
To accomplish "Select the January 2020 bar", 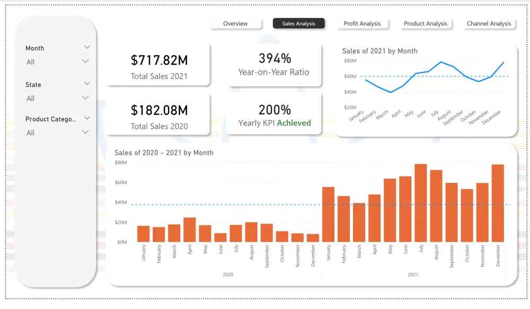I will 143,234.
